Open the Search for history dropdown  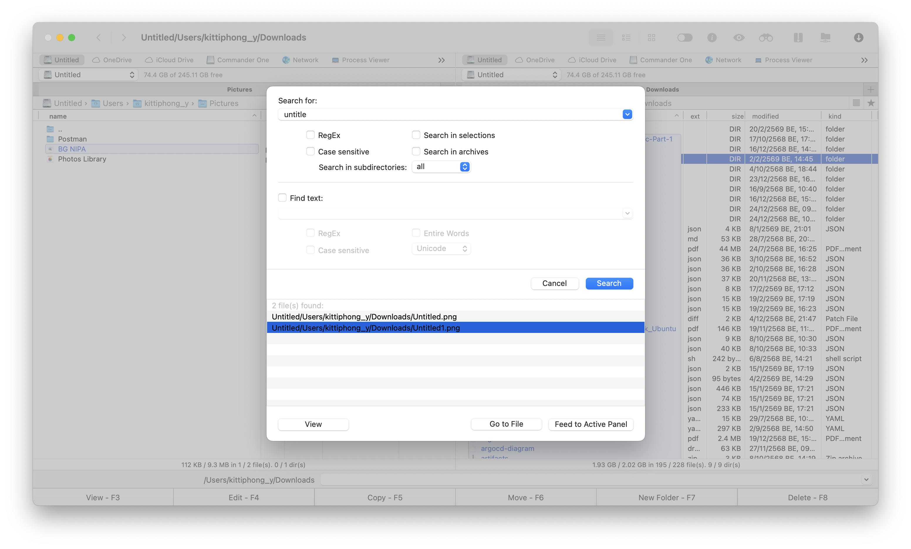coord(627,114)
